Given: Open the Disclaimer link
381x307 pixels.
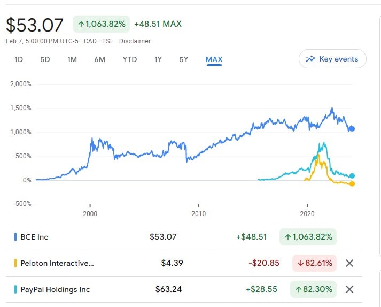Looking at the screenshot, I should [x=135, y=41].
